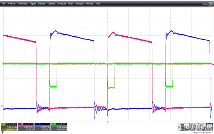Open the Measure menu
This screenshot has width=214, height=134.
61,3
